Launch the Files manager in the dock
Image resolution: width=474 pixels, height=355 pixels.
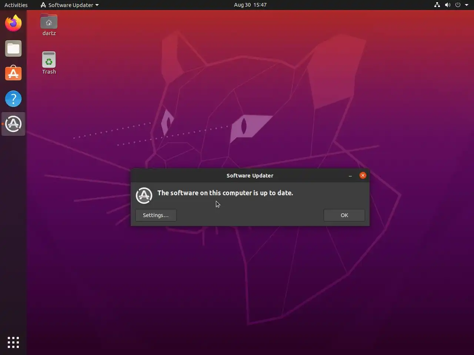pyautogui.click(x=13, y=48)
